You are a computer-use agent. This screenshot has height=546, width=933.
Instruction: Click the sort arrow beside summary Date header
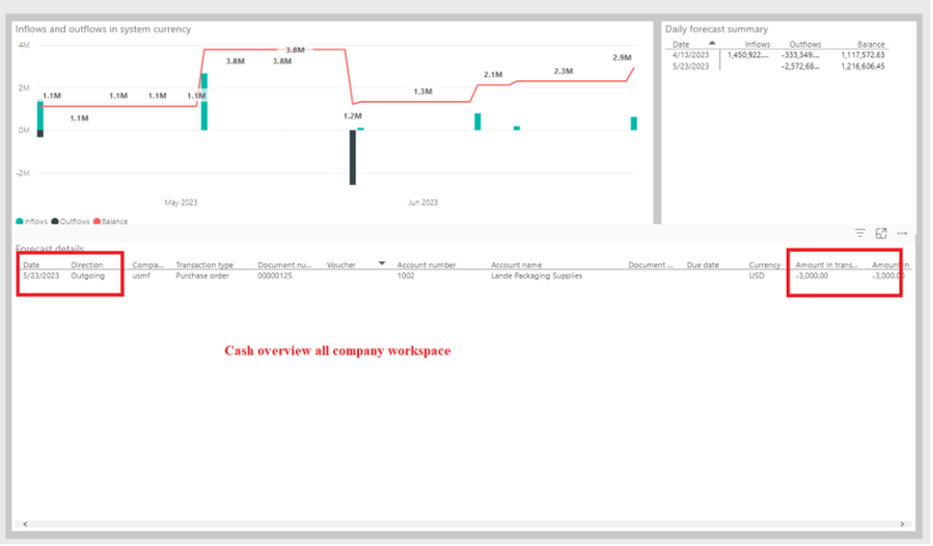pyautogui.click(x=711, y=43)
